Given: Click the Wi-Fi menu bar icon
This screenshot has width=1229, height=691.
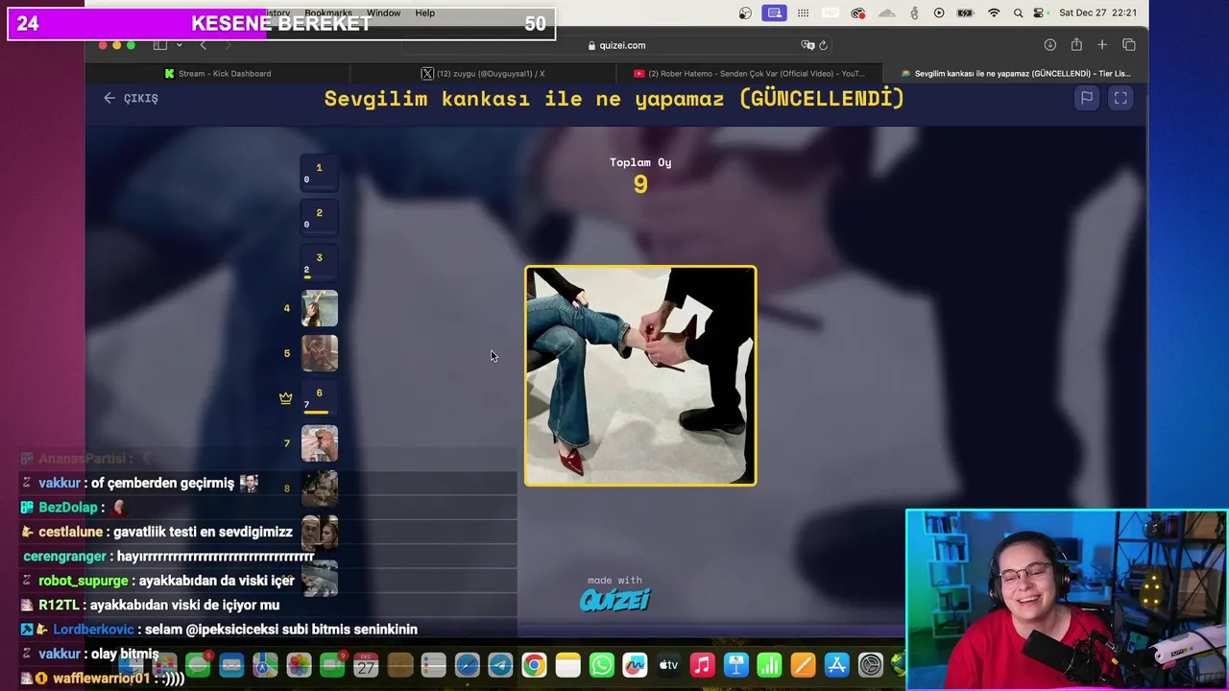Looking at the screenshot, I should (994, 13).
